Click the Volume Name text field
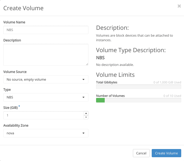 pos(46,30)
